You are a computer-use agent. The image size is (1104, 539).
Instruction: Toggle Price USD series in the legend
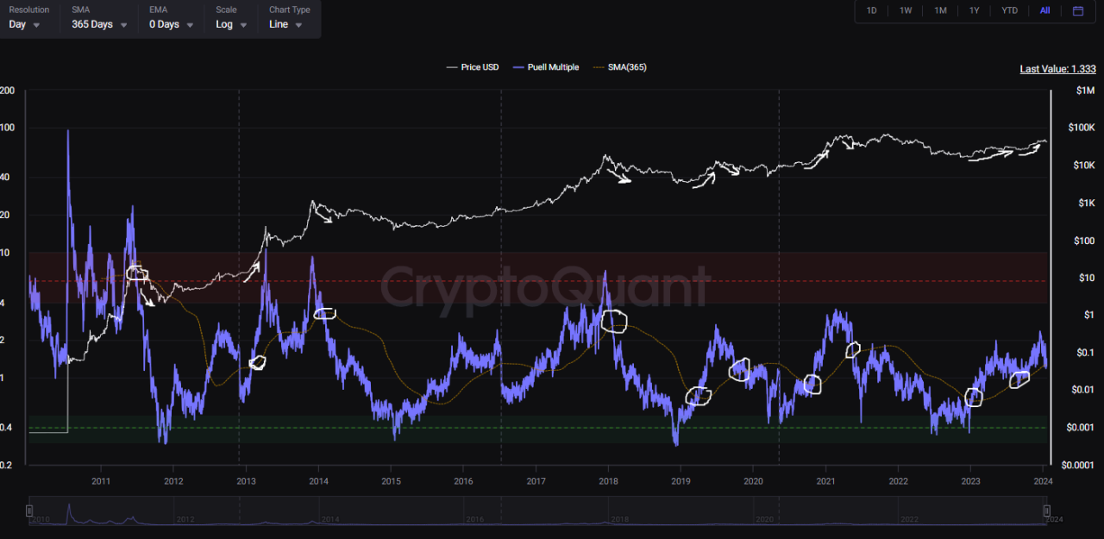473,66
